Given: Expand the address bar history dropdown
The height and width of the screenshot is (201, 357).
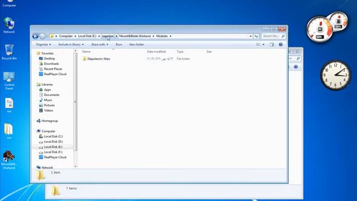Looking at the screenshot, I should pos(250,36).
